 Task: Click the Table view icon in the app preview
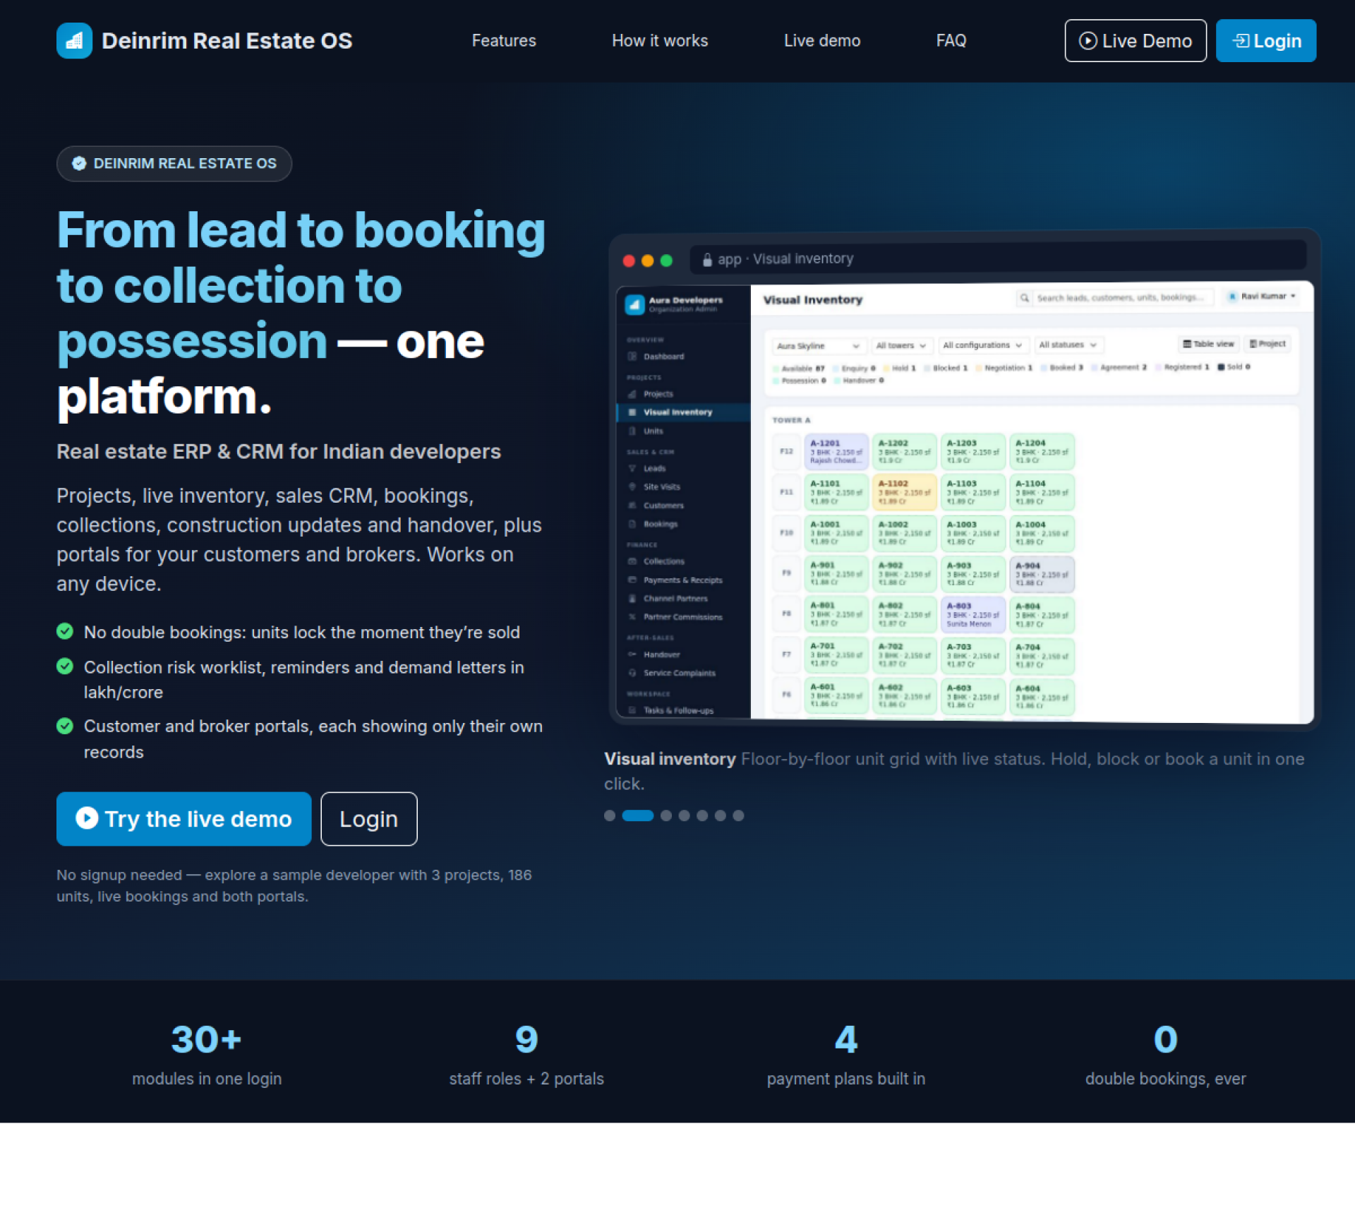(1187, 345)
